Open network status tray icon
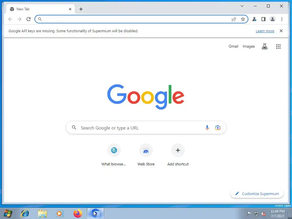Viewport: 292px width, 219px height. [256, 214]
